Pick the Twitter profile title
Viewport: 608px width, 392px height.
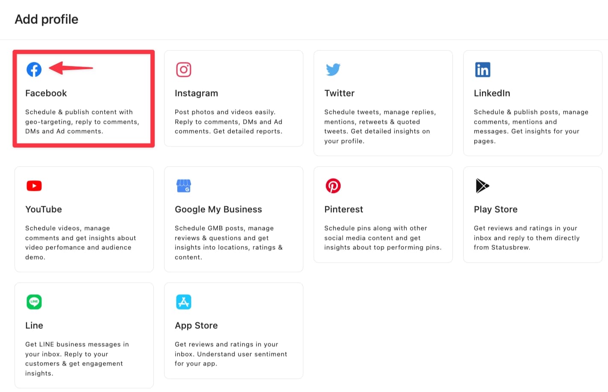[339, 93]
